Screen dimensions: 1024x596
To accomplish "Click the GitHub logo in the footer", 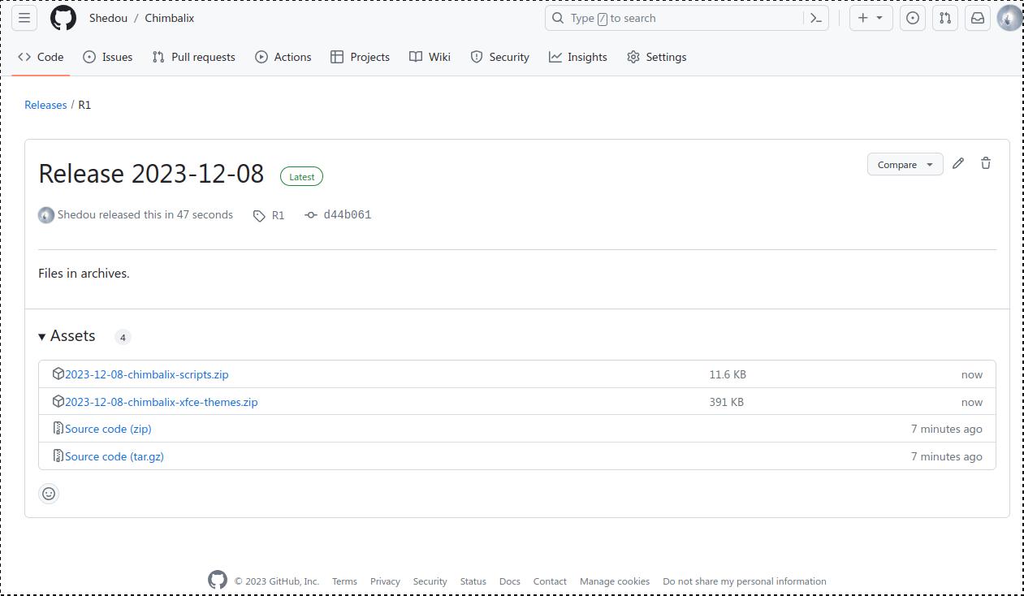I will tap(218, 580).
